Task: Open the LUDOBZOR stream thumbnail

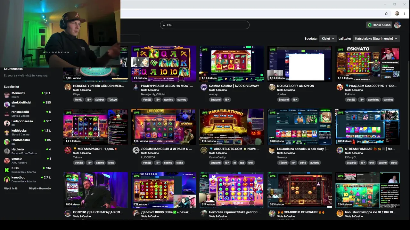Action: pyautogui.click(x=164, y=127)
